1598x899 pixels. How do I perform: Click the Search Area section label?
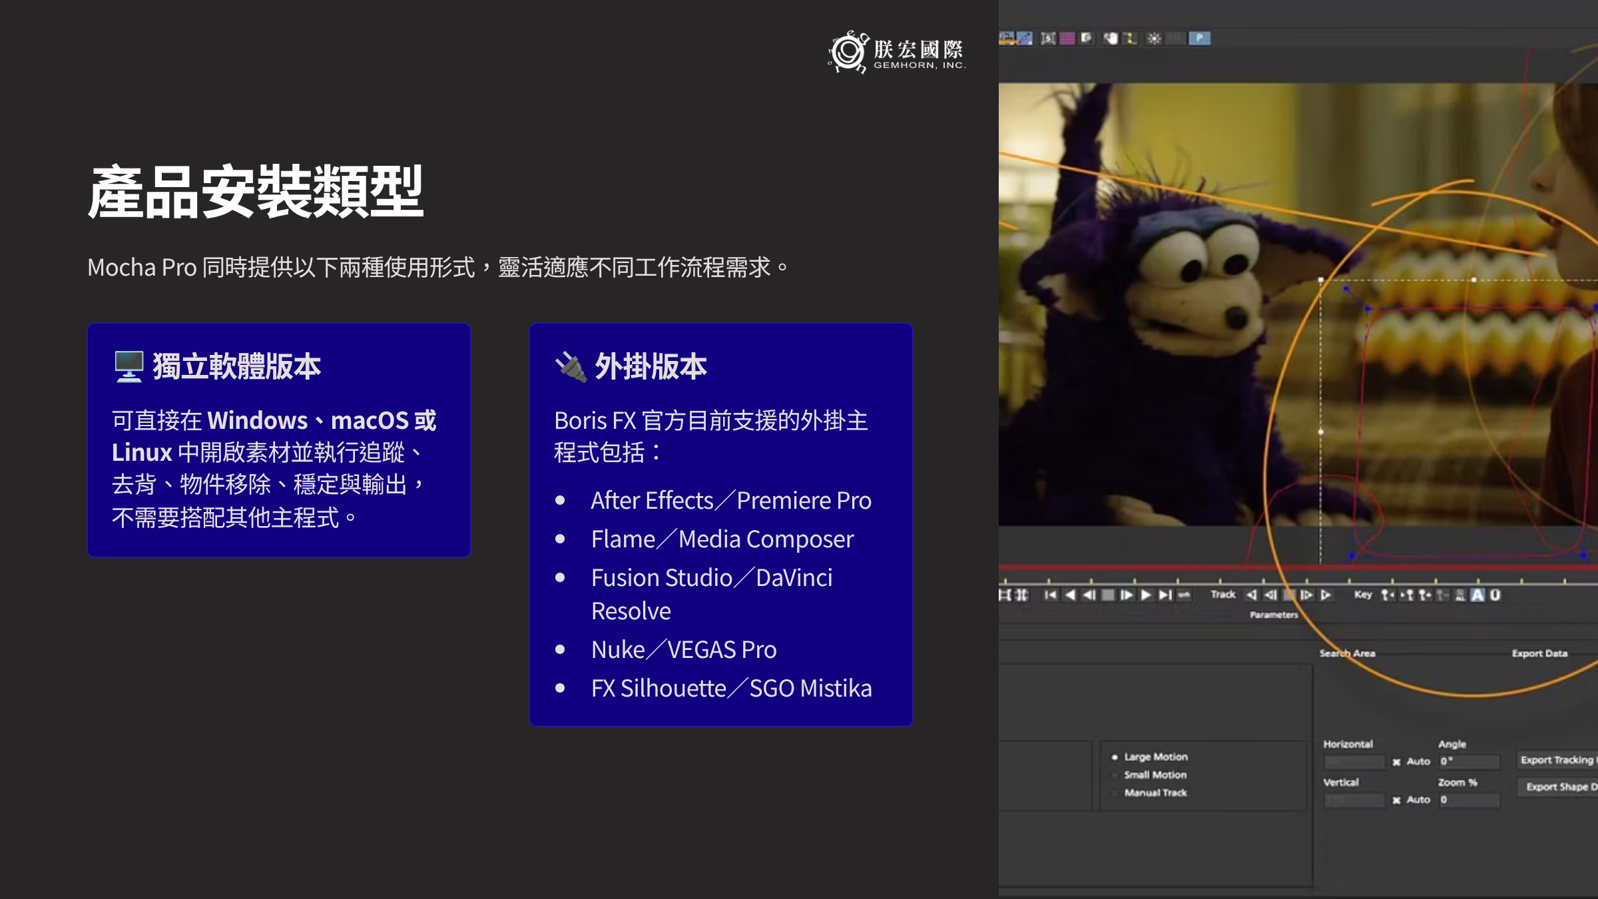[x=1348, y=654]
